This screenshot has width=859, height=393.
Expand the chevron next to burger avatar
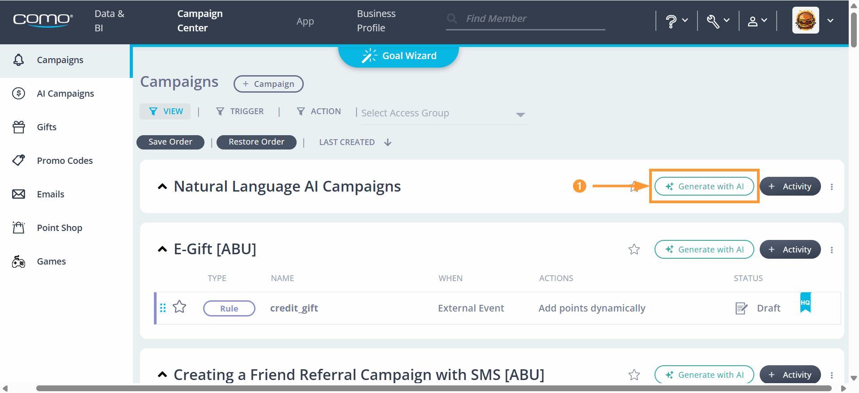830,21
